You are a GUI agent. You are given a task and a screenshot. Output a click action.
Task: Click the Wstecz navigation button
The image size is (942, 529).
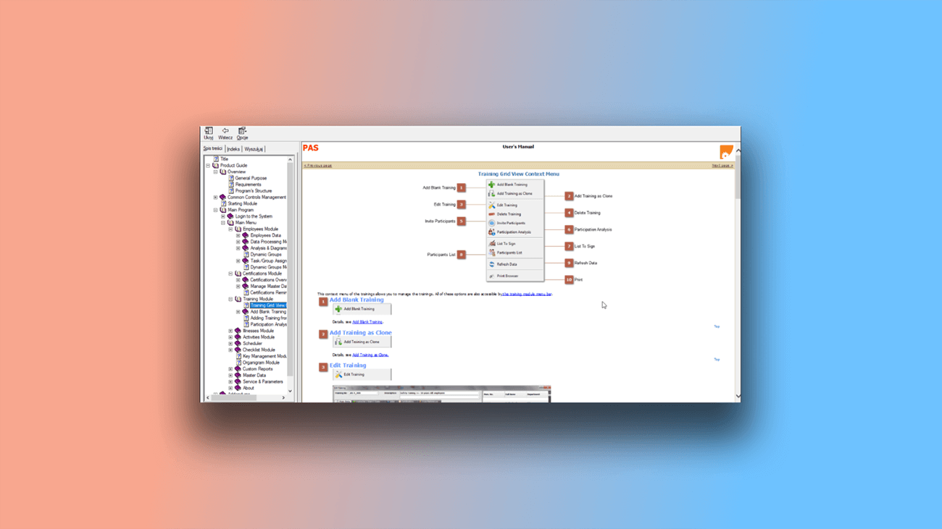[225, 131]
